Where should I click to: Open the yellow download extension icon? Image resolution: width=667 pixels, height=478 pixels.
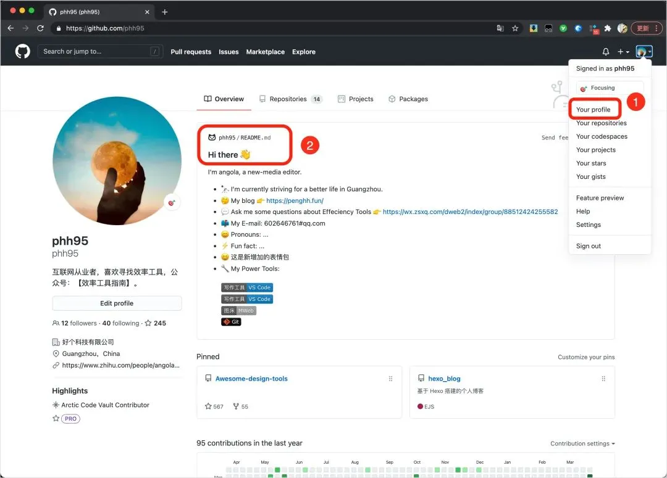click(534, 28)
